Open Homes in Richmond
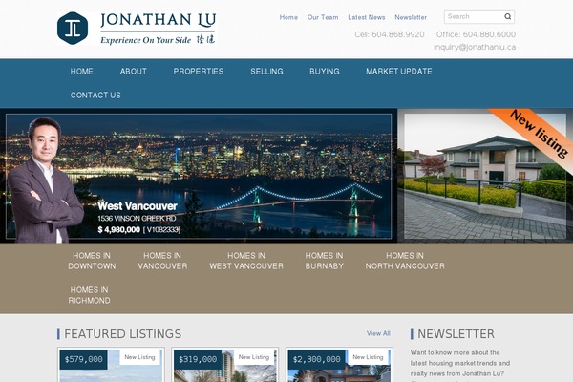 (x=89, y=295)
